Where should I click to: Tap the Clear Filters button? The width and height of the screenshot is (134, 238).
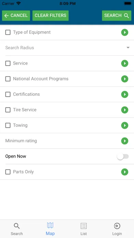(x=51, y=15)
